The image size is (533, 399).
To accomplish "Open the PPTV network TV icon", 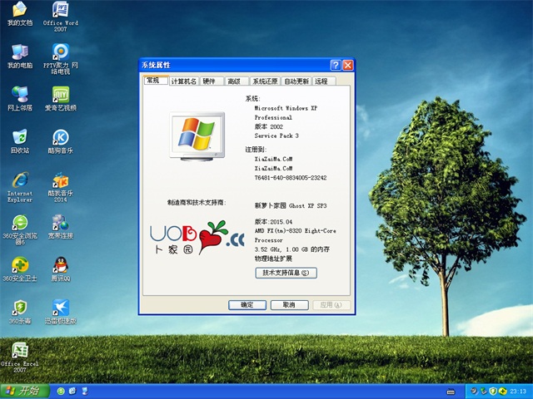I will 60,52.
